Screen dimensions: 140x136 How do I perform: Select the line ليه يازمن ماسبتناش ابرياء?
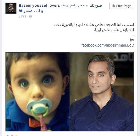[114, 30]
